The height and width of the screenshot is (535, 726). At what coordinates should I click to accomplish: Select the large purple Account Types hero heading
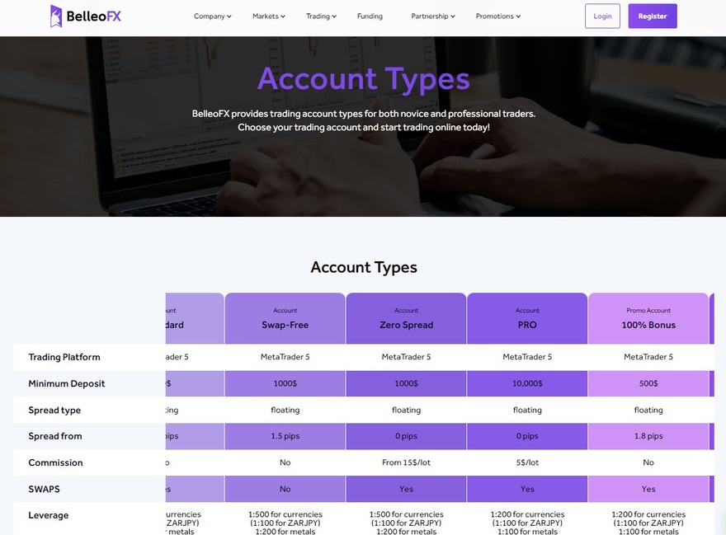pyautogui.click(x=364, y=78)
